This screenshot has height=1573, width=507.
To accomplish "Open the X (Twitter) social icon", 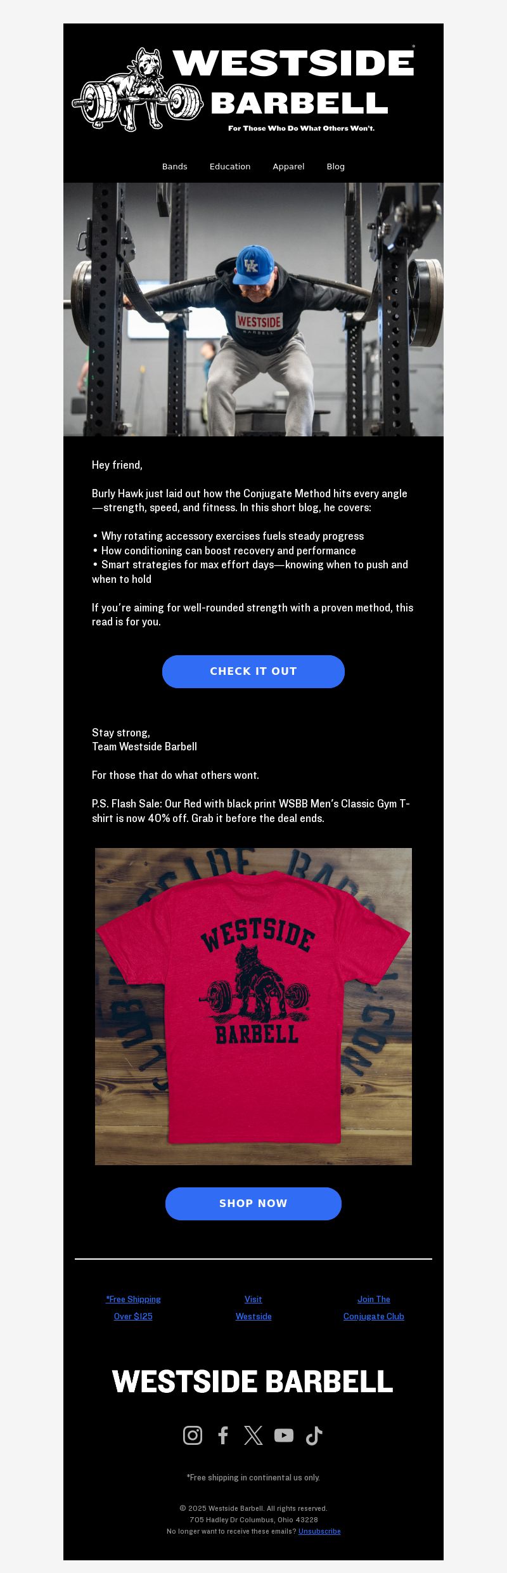I will pos(253,1435).
